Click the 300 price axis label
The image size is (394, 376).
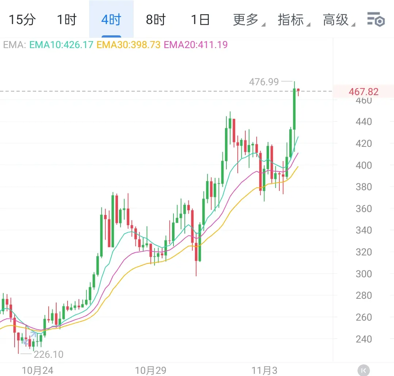point(364,274)
